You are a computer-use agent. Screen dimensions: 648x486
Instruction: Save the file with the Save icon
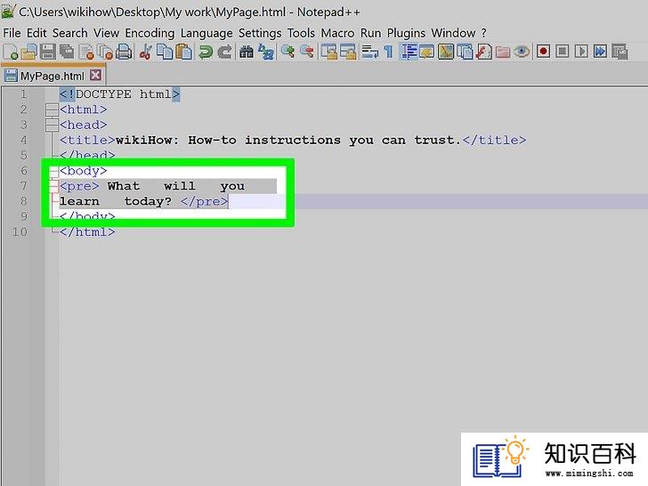pyautogui.click(x=48, y=52)
